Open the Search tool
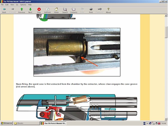 click(x=65, y=10)
